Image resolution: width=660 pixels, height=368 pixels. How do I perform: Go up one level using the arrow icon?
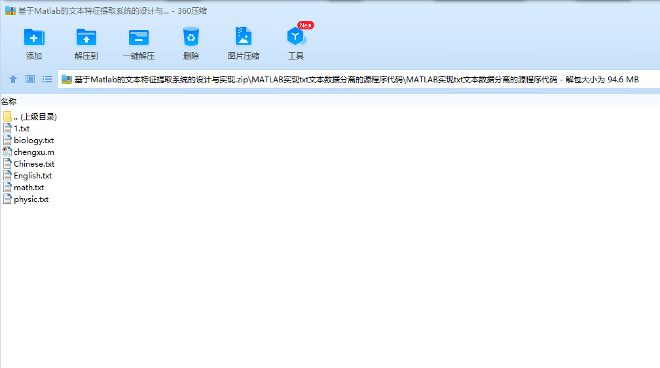pyautogui.click(x=13, y=79)
